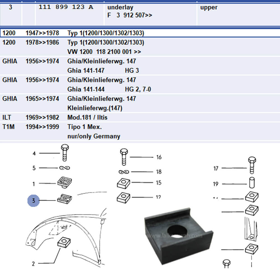Select the underlay drawing next to number 3
Screen dimensions: 280x280
65,199
